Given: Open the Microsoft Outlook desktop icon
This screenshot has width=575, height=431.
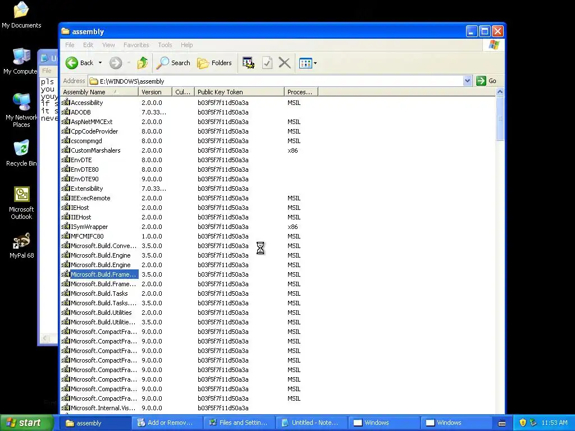Looking at the screenshot, I should pyautogui.click(x=21, y=203).
